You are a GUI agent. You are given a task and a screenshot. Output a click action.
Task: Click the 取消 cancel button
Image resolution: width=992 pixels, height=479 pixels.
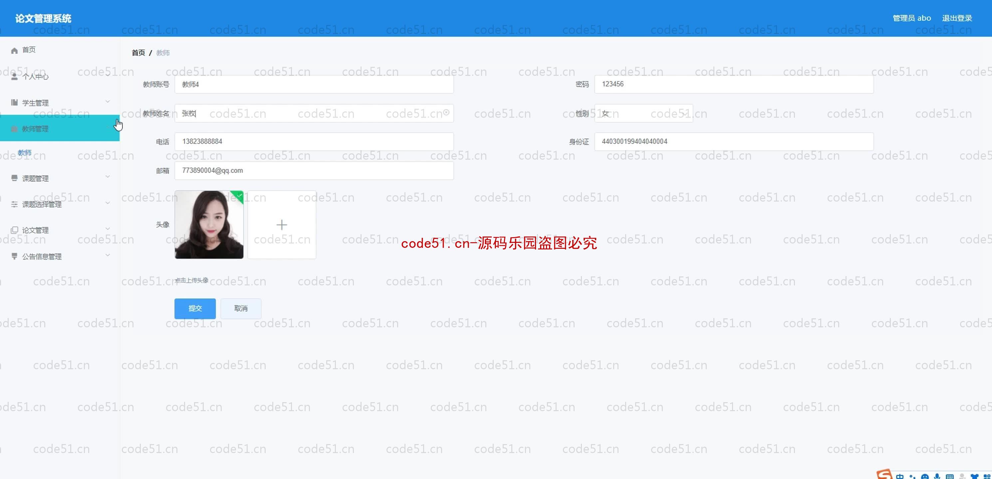241,309
